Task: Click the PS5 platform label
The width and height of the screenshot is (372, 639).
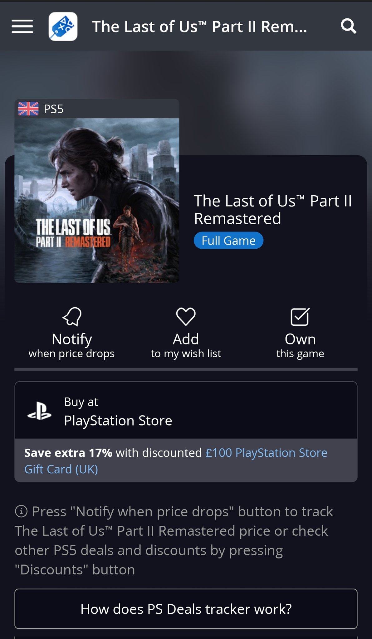Action: click(54, 109)
